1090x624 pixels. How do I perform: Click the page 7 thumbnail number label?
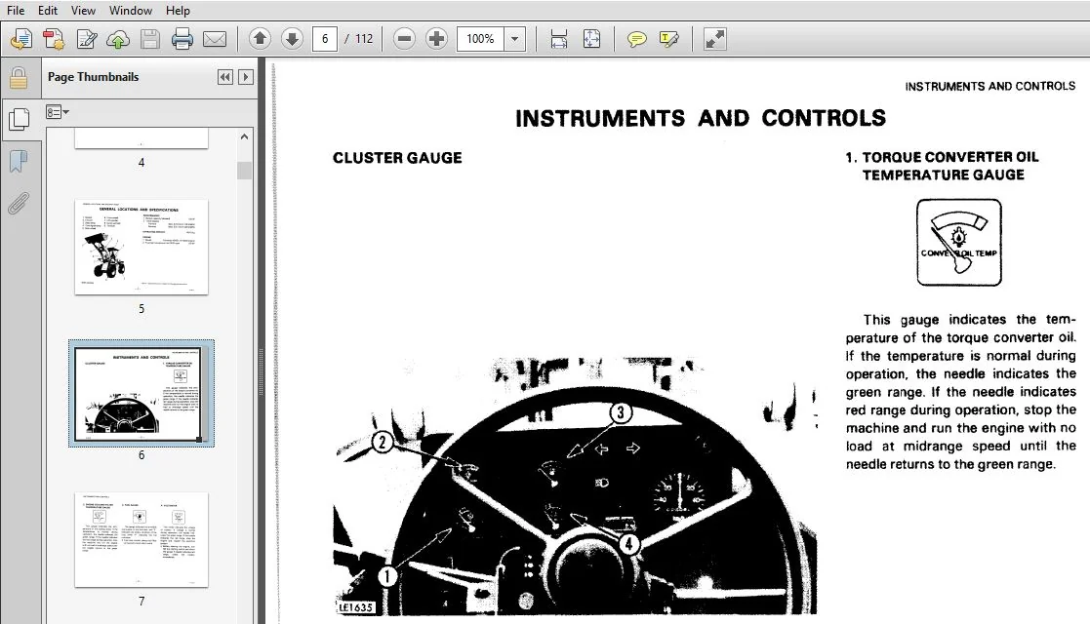pos(141,601)
